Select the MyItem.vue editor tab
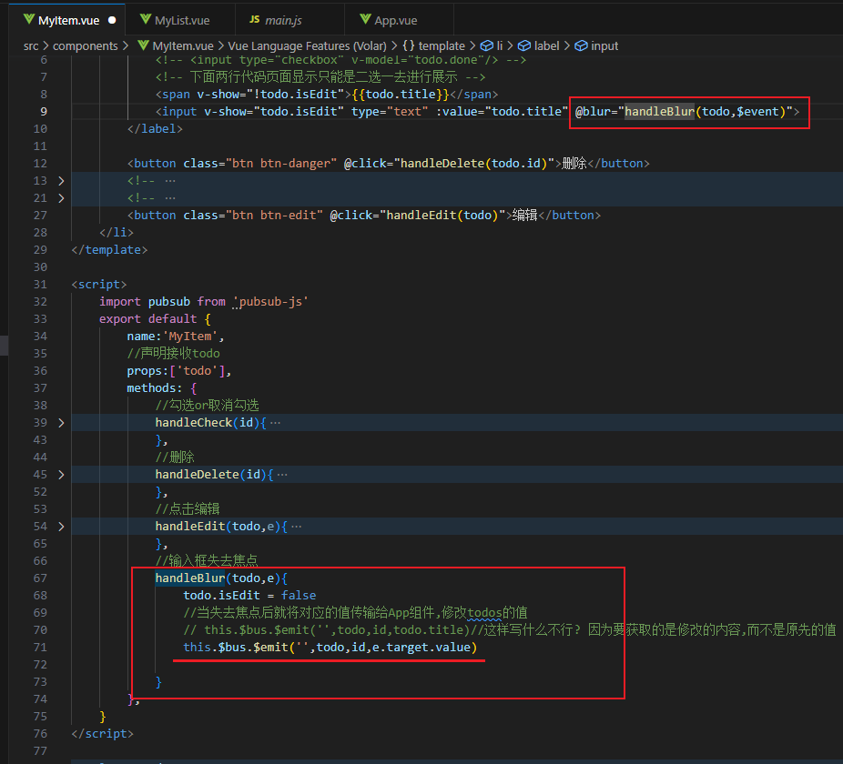Screen dimensions: 843x764 pyautogui.click(x=68, y=19)
